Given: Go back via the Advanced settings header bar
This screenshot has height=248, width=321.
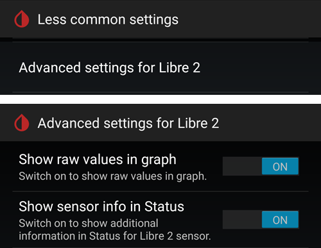Looking at the screenshot, I should 160,122.
